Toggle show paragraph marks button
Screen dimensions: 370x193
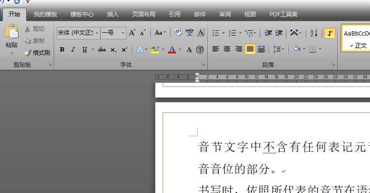330,33
